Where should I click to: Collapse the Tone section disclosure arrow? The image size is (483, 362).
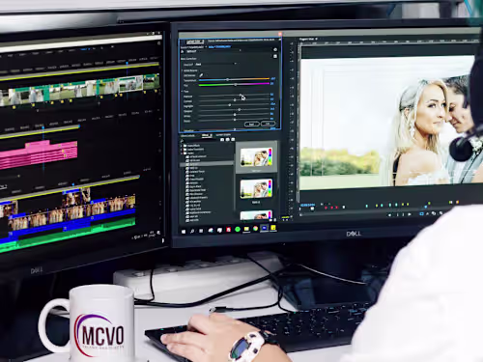pyautogui.click(x=183, y=91)
